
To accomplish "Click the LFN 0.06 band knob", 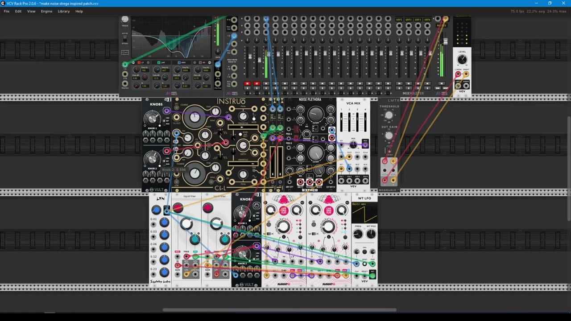I will pyautogui.click(x=164, y=247).
